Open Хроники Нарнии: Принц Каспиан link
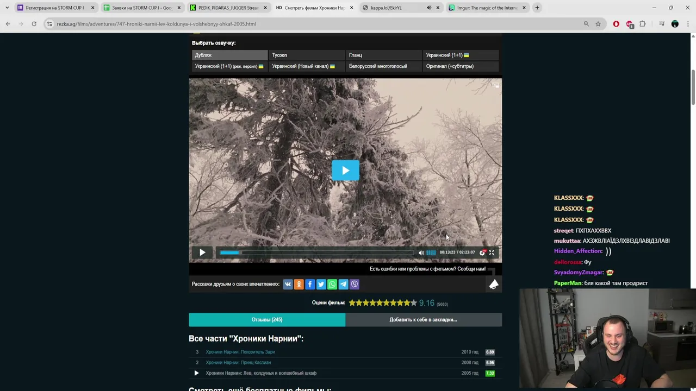Viewport: 696px width, 391px height. coord(238,362)
